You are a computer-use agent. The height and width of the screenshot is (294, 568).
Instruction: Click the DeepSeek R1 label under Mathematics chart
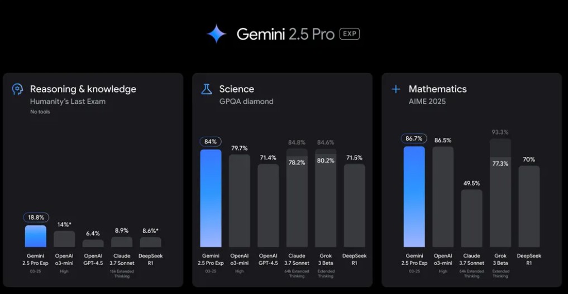click(529, 259)
